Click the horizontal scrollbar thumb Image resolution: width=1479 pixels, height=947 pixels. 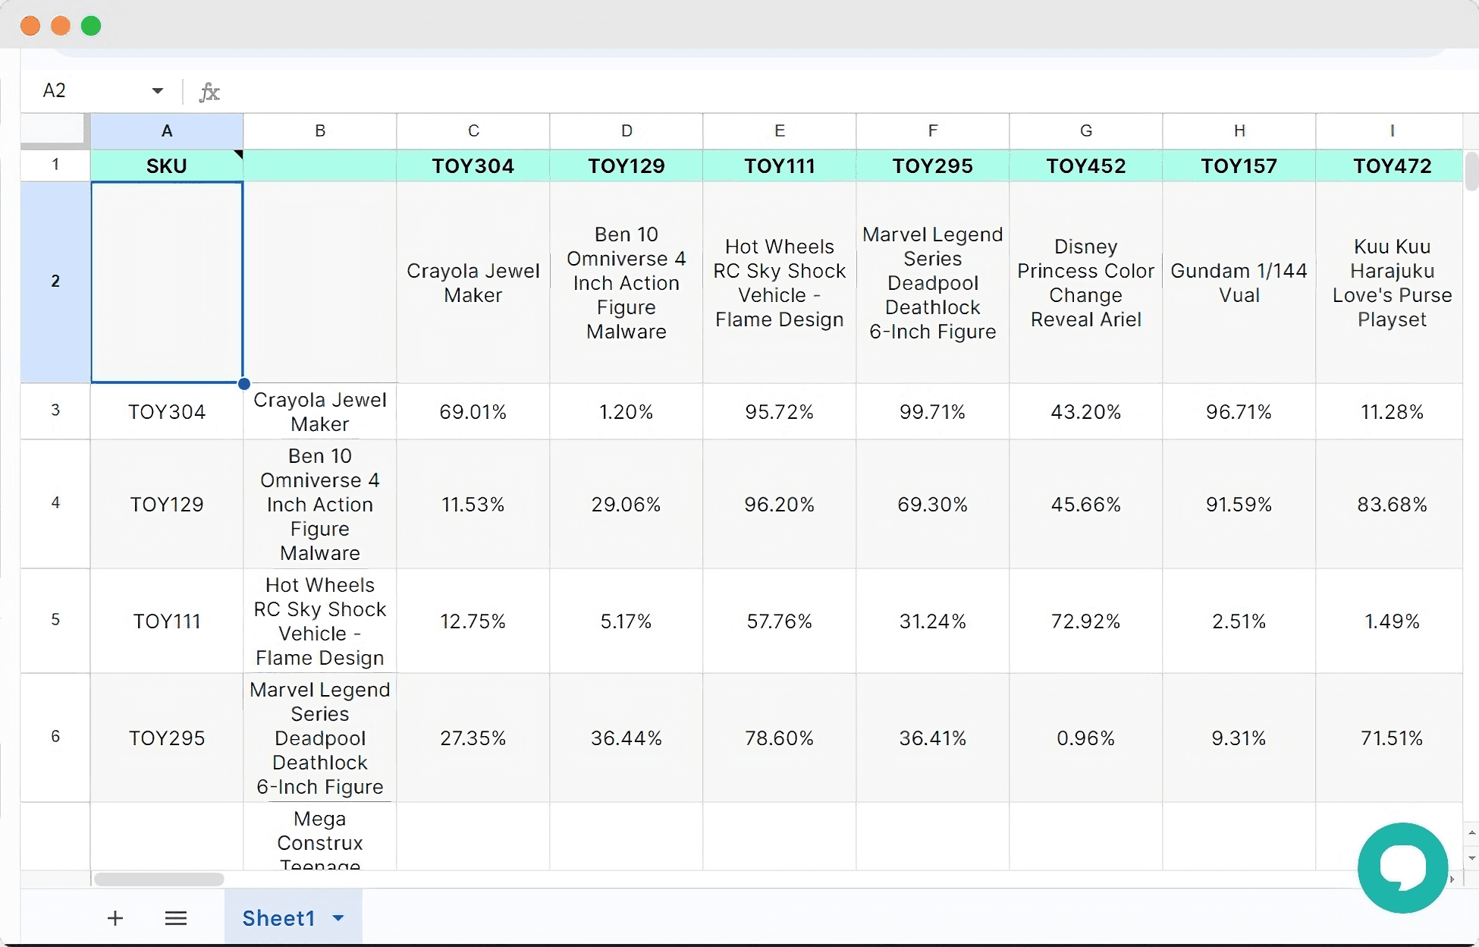pos(159,879)
